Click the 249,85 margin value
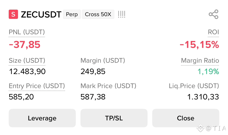The image size is (228, 135). (93, 72)
